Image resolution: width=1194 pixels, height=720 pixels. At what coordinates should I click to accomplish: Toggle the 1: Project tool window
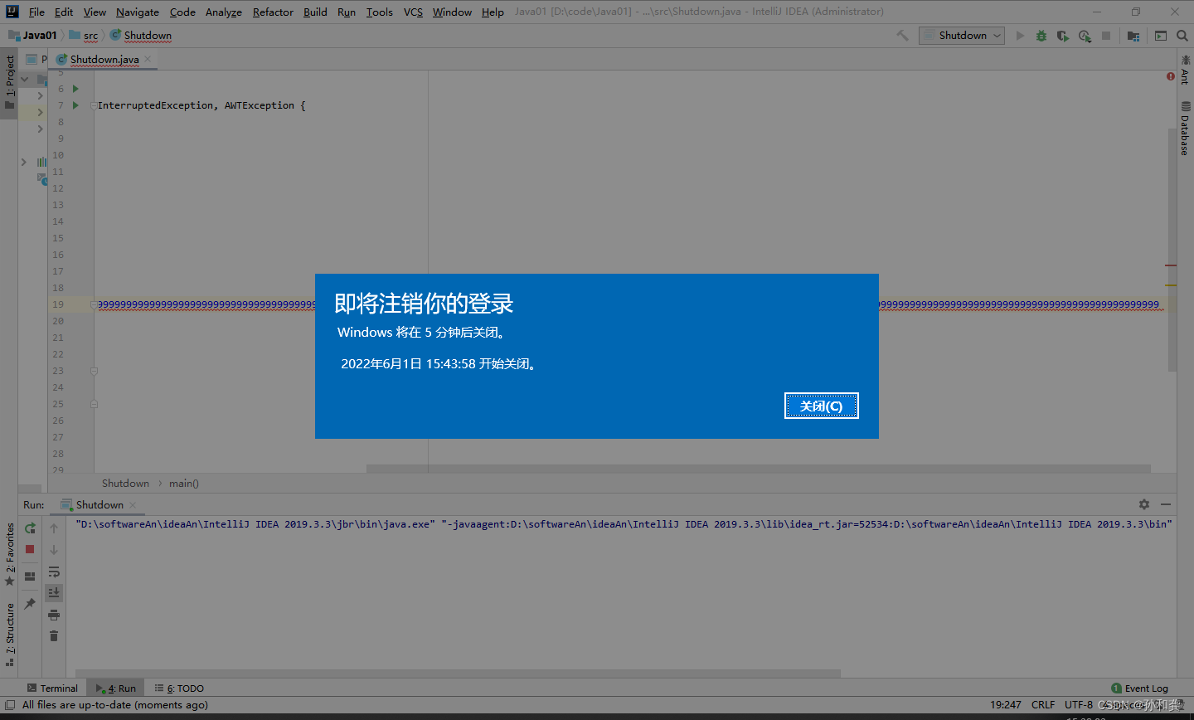tap(9, 83)
